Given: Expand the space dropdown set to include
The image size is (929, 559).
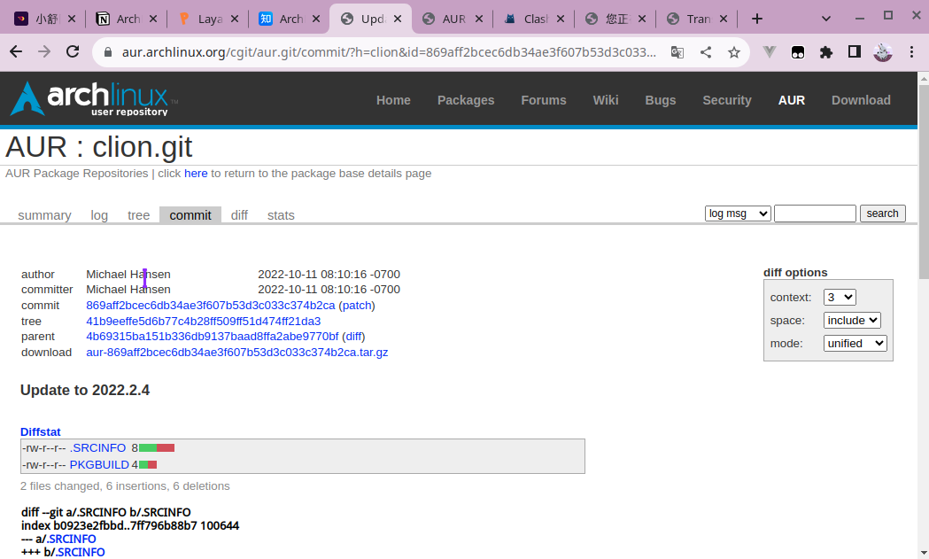Looking at the screenshot, I should pyautogui.click(x=852, y=320).
